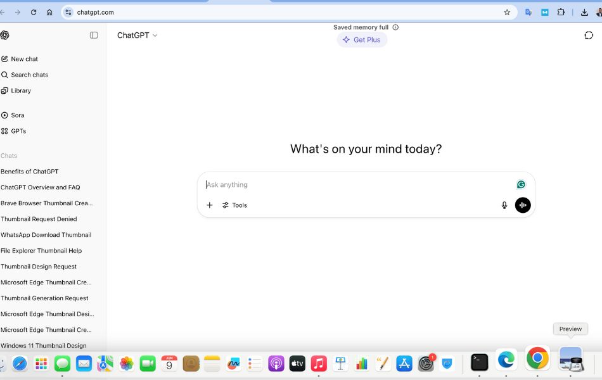Open Notes from the dock
602x380 pixels.
pos(212,363)
